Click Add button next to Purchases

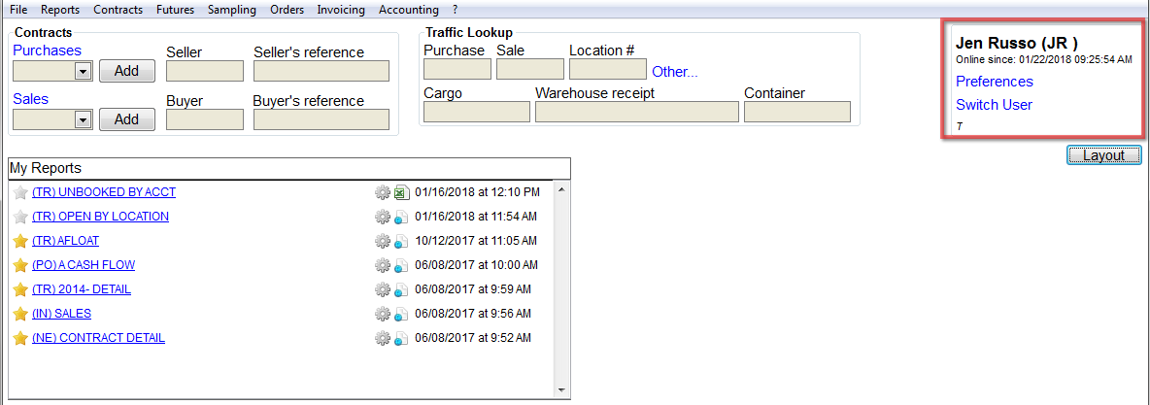point(127,71)
